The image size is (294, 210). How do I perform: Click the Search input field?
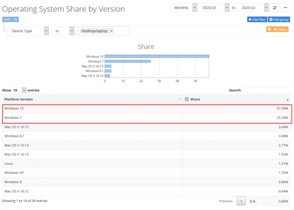(x=266, y=90)
